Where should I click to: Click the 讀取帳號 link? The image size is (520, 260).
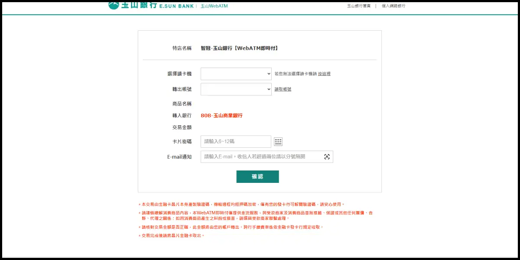tap(283, 89)
